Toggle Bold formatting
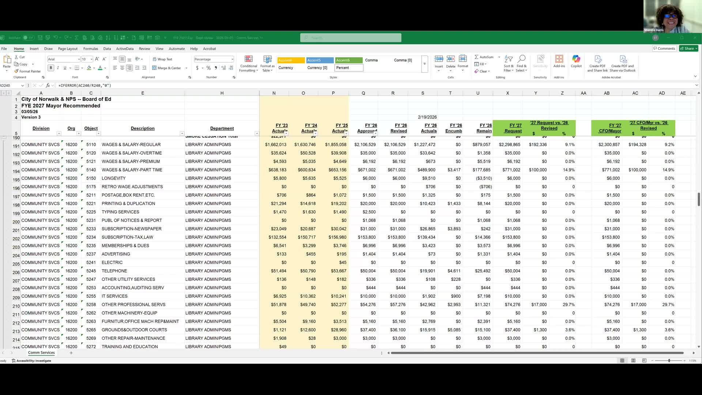 point(51,68)
